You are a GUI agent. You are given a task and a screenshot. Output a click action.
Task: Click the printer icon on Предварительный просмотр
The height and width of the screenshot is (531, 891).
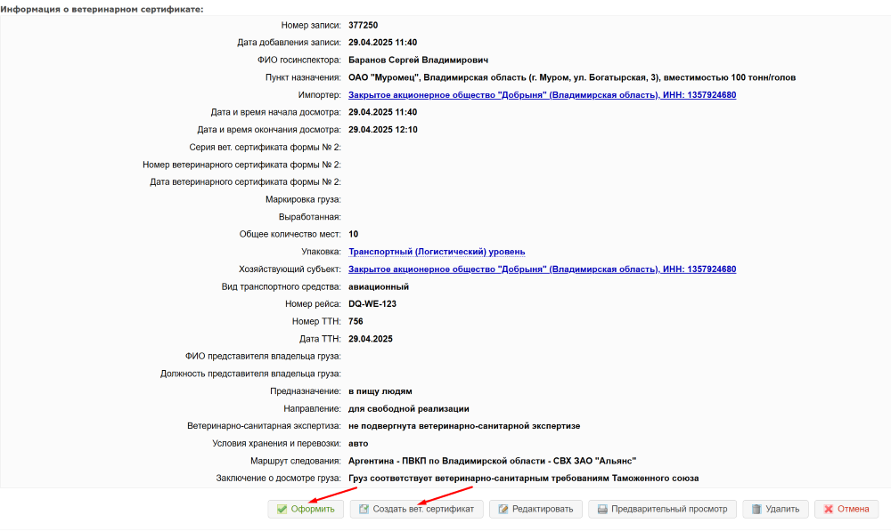(x=603, y=510)
